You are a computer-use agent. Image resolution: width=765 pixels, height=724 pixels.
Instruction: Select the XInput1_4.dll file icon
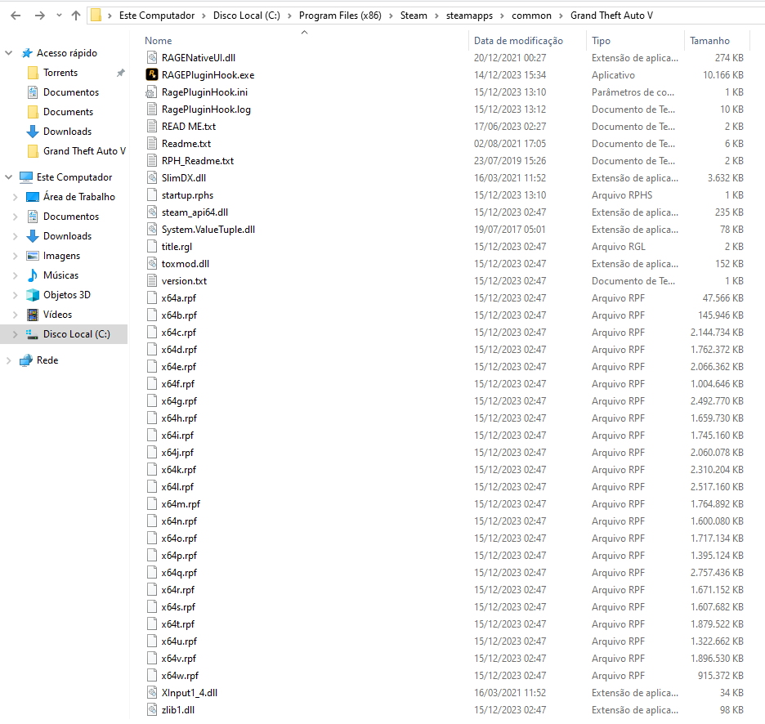(x=152, y=692)
